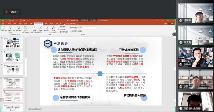Click 录制幻灯片演示 record icon
Screen dimensions: 214x112
pyautogui.click(x=53, y=28)
